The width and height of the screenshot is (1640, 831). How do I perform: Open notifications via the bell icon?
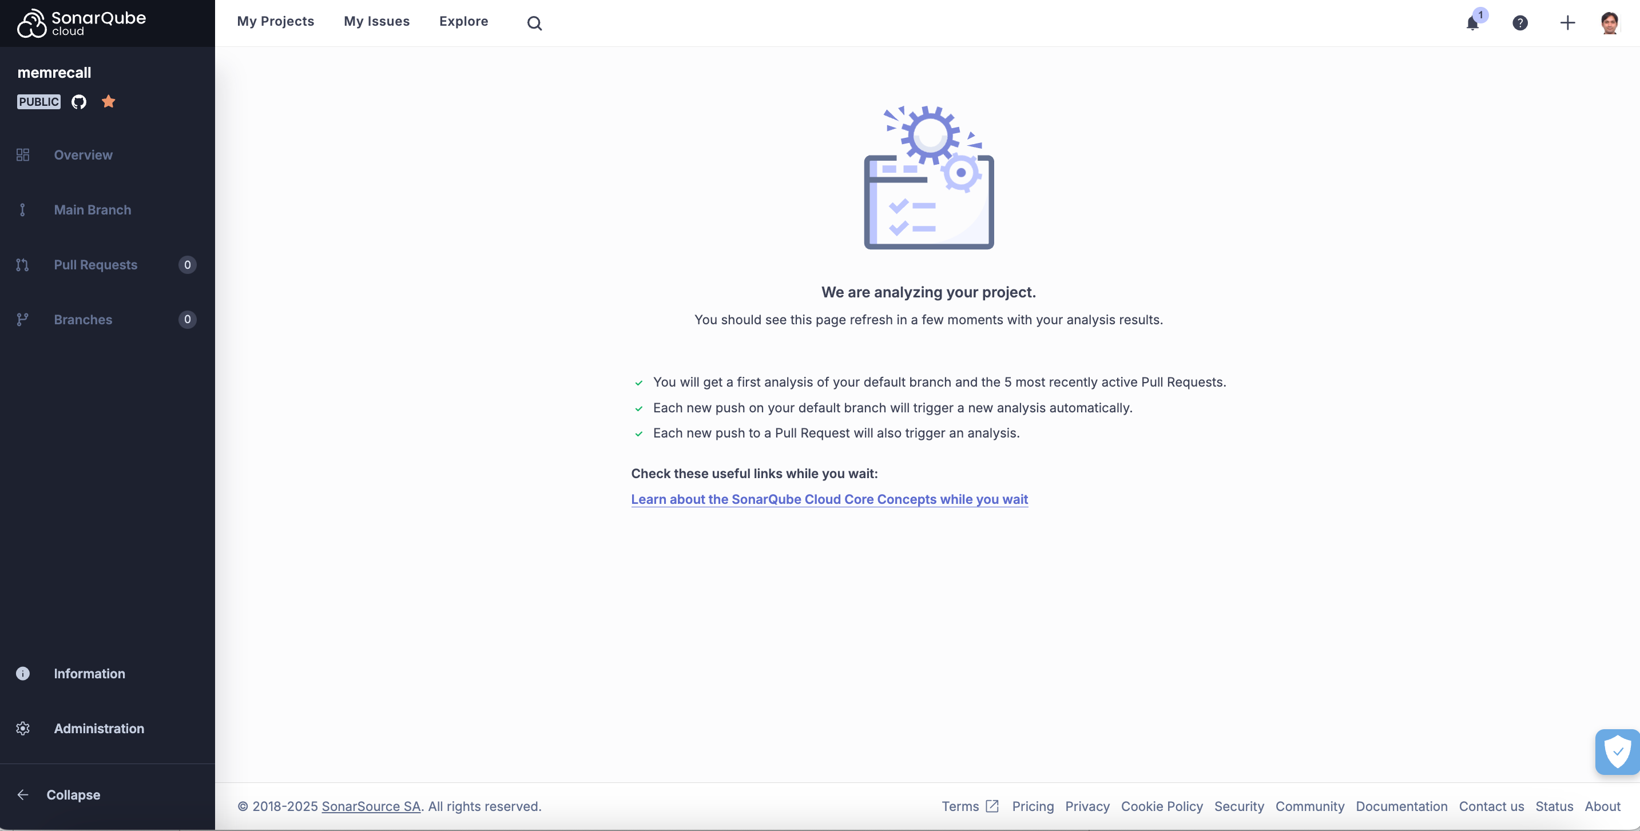(1473, 22)
